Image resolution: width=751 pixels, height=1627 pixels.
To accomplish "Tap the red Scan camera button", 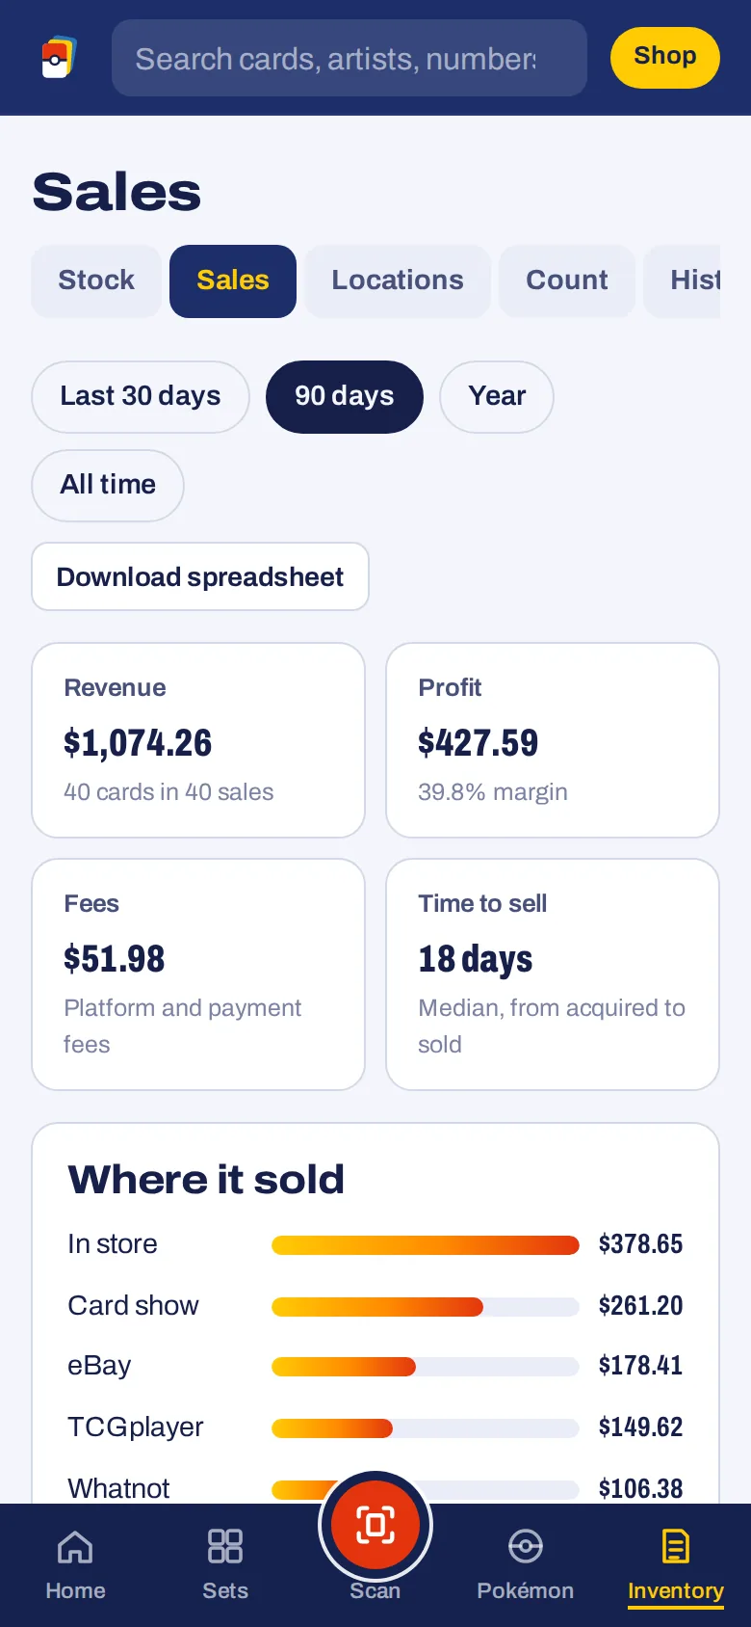I will (375, 1525).
